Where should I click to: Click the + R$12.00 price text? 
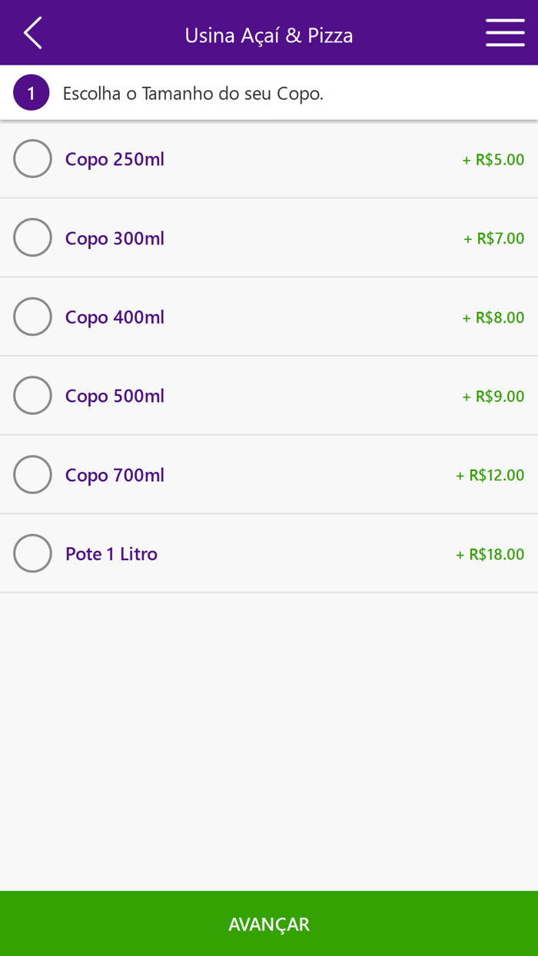tap(490, 475)
